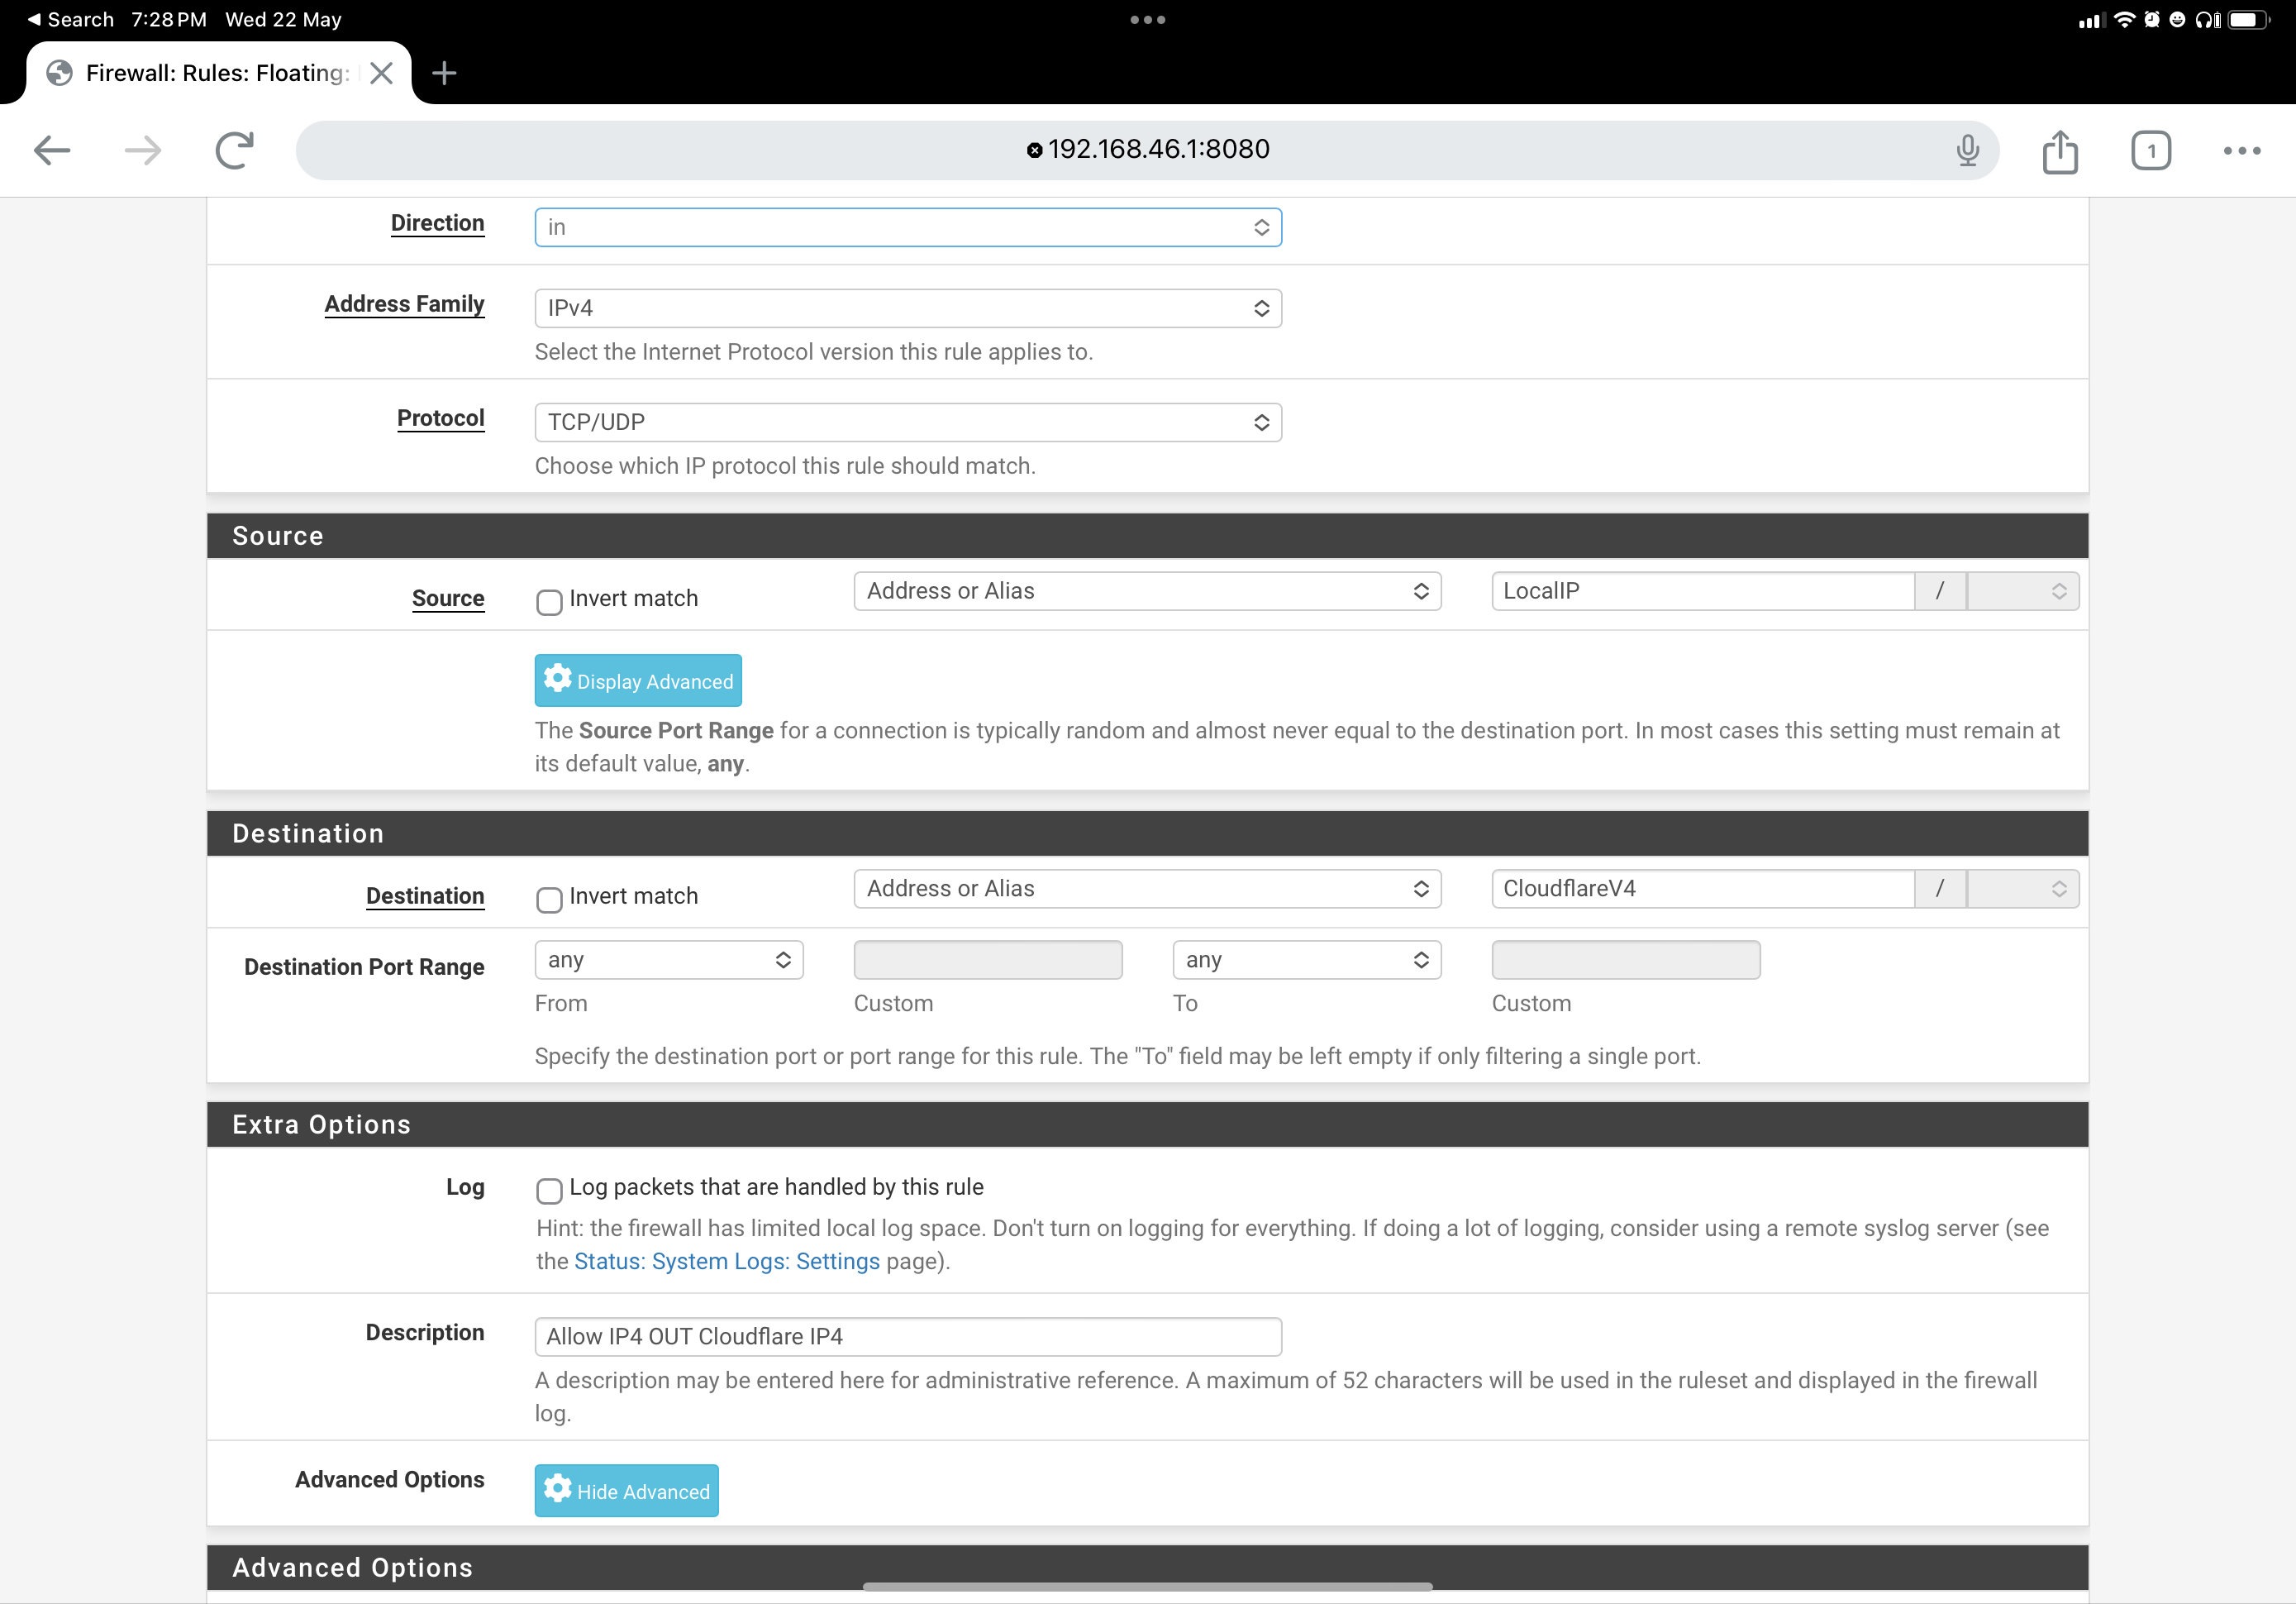2296x1604 pixels.
Task: Click Display Advanced button under Source
Action: (638, 681)
